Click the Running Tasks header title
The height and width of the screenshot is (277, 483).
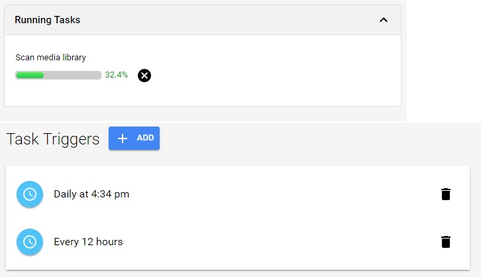48,20
